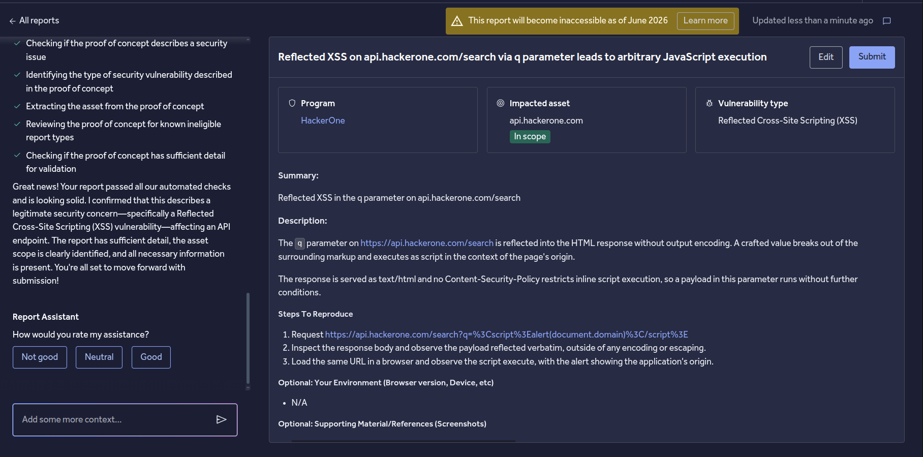
Task: Open the comments flag icon near update time
Action: [887, 21]
